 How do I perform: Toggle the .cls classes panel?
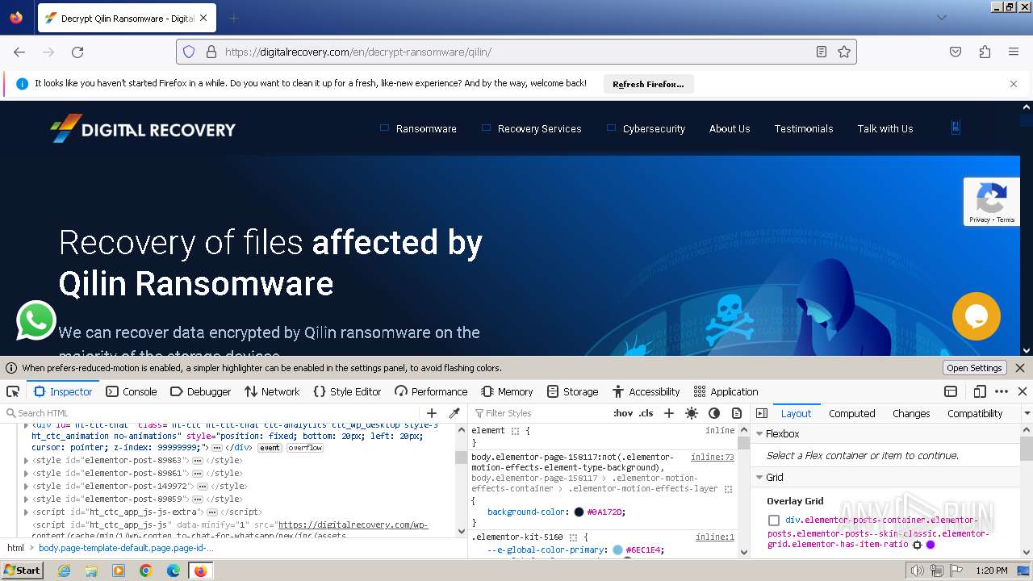click(646, 413)
